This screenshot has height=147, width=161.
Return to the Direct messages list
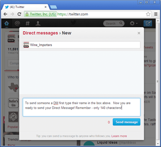click(x=40, y=33)
